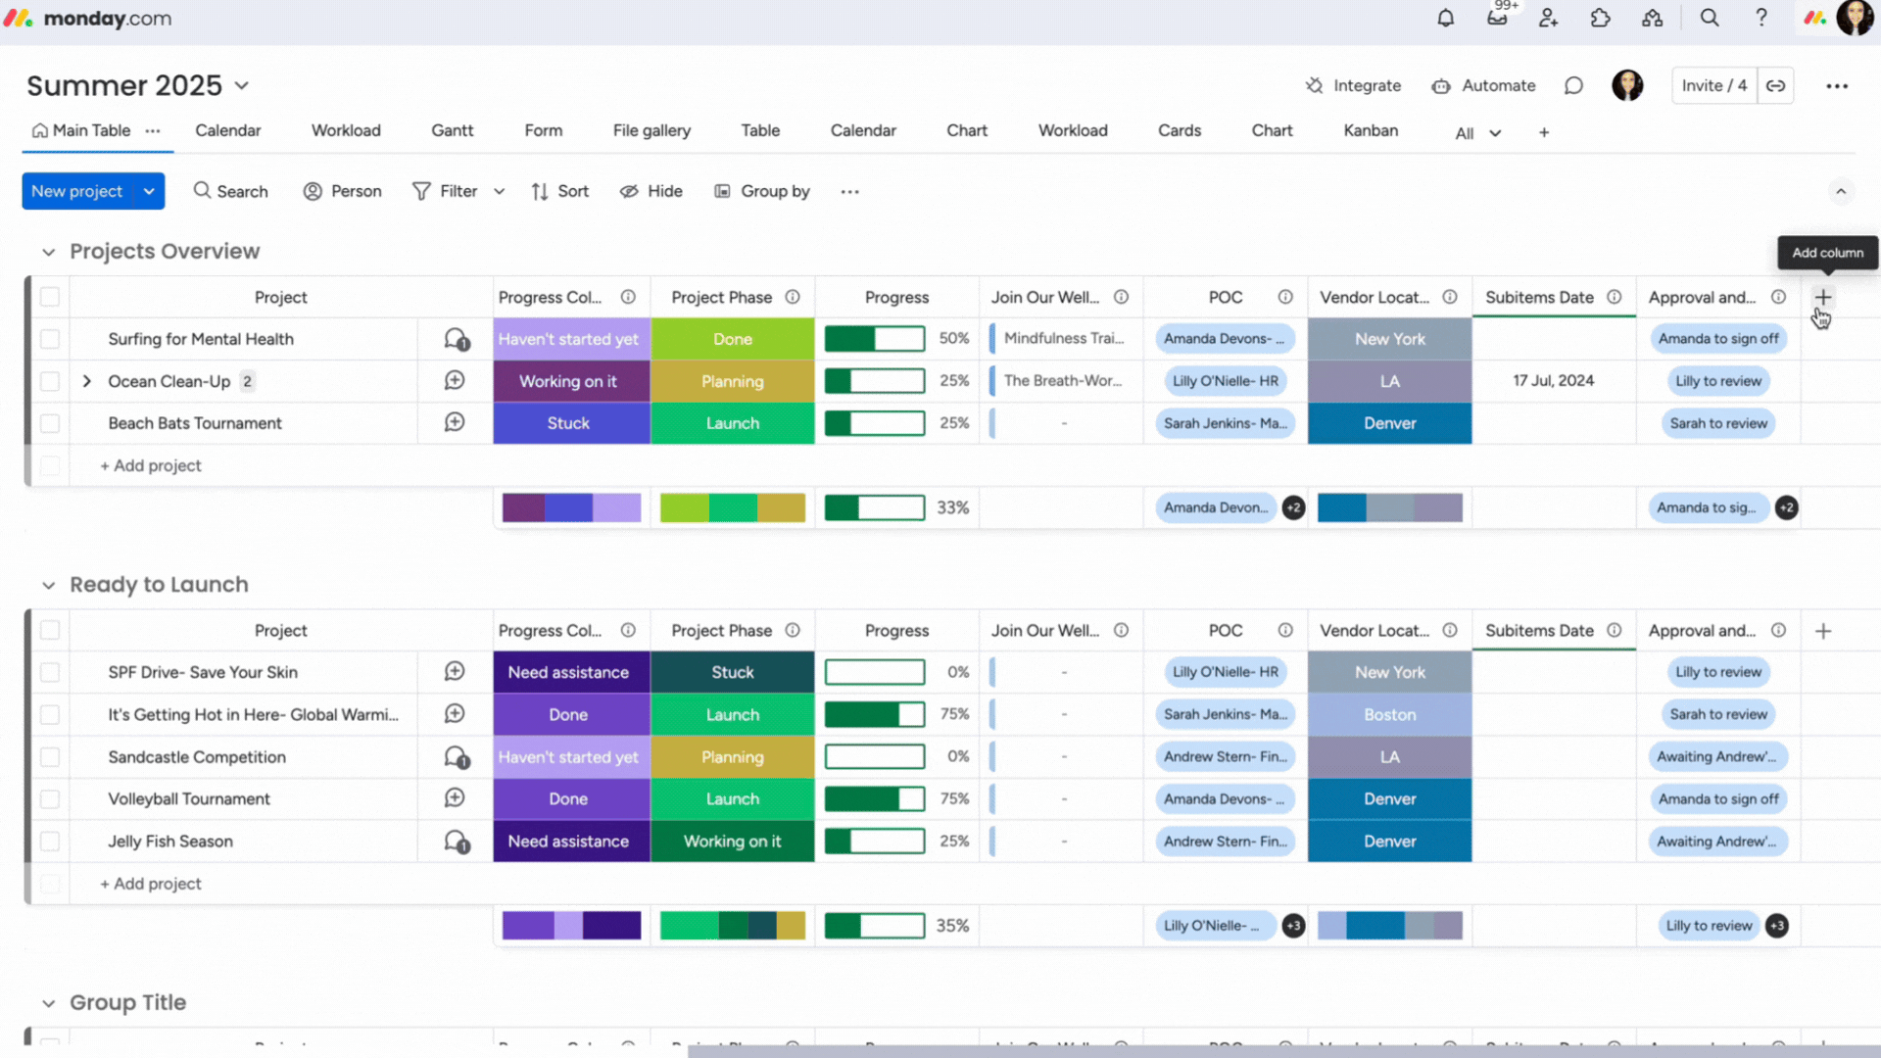Tick the checkbox for Beach Bats Tournament
The width and height of the screenshot is (1881, 1058).
coord(50,423)
